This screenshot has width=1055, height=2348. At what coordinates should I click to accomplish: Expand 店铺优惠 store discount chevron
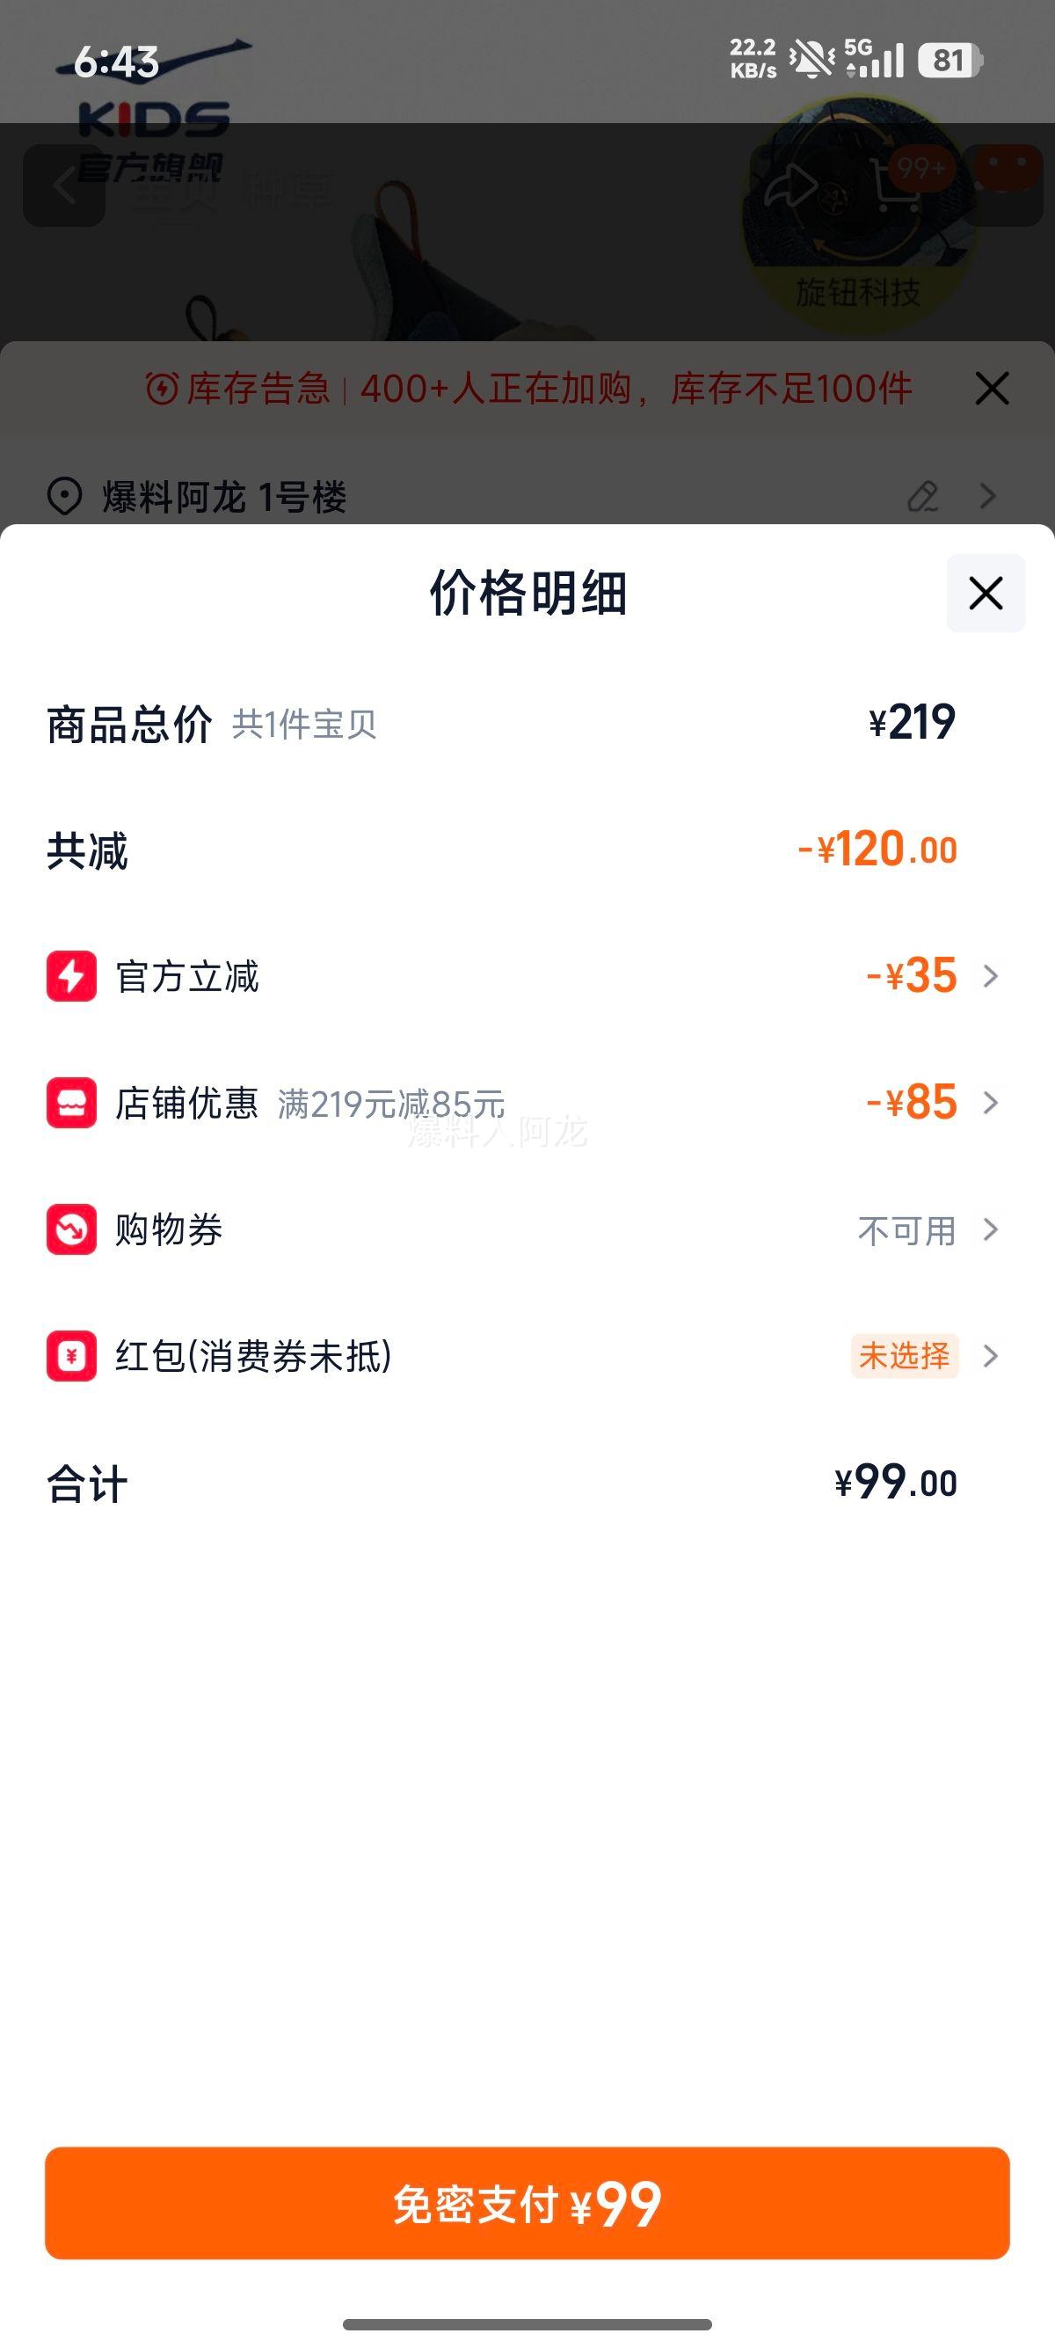(990, 1103)
